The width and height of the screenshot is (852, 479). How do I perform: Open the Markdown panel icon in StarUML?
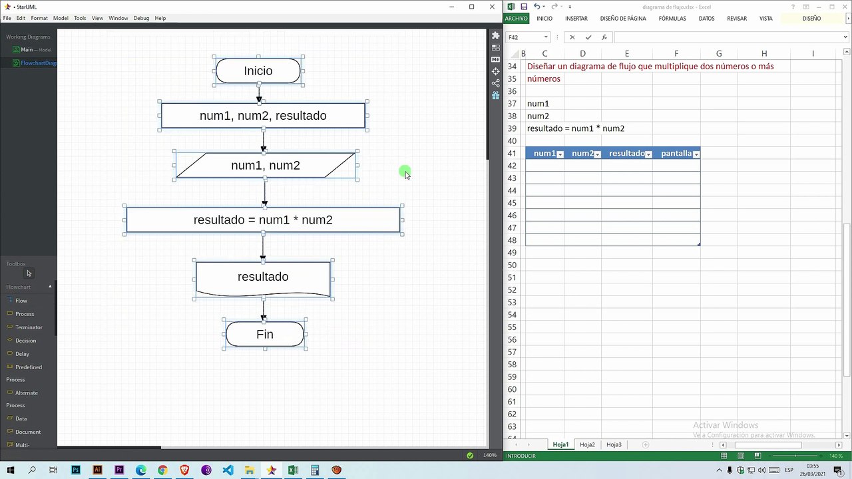[x=495, y=59]
